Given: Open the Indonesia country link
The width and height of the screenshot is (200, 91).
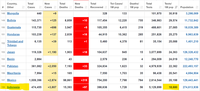Looking at the screenshot, I should (x=13, y=87).
